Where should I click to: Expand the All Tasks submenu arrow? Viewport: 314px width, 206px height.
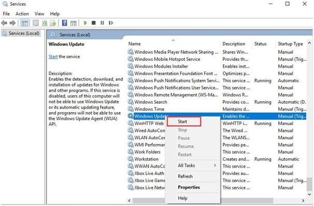click(x=215, y=166)
